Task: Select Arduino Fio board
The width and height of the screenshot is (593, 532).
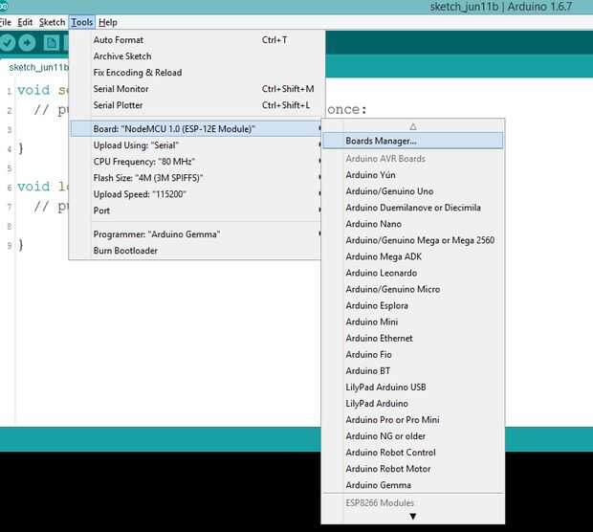Action: tap(412, 354)
